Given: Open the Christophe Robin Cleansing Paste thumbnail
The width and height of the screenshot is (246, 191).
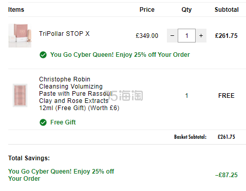Looking at the screenshot, I should pyautogui.click(x=20, y=95).
